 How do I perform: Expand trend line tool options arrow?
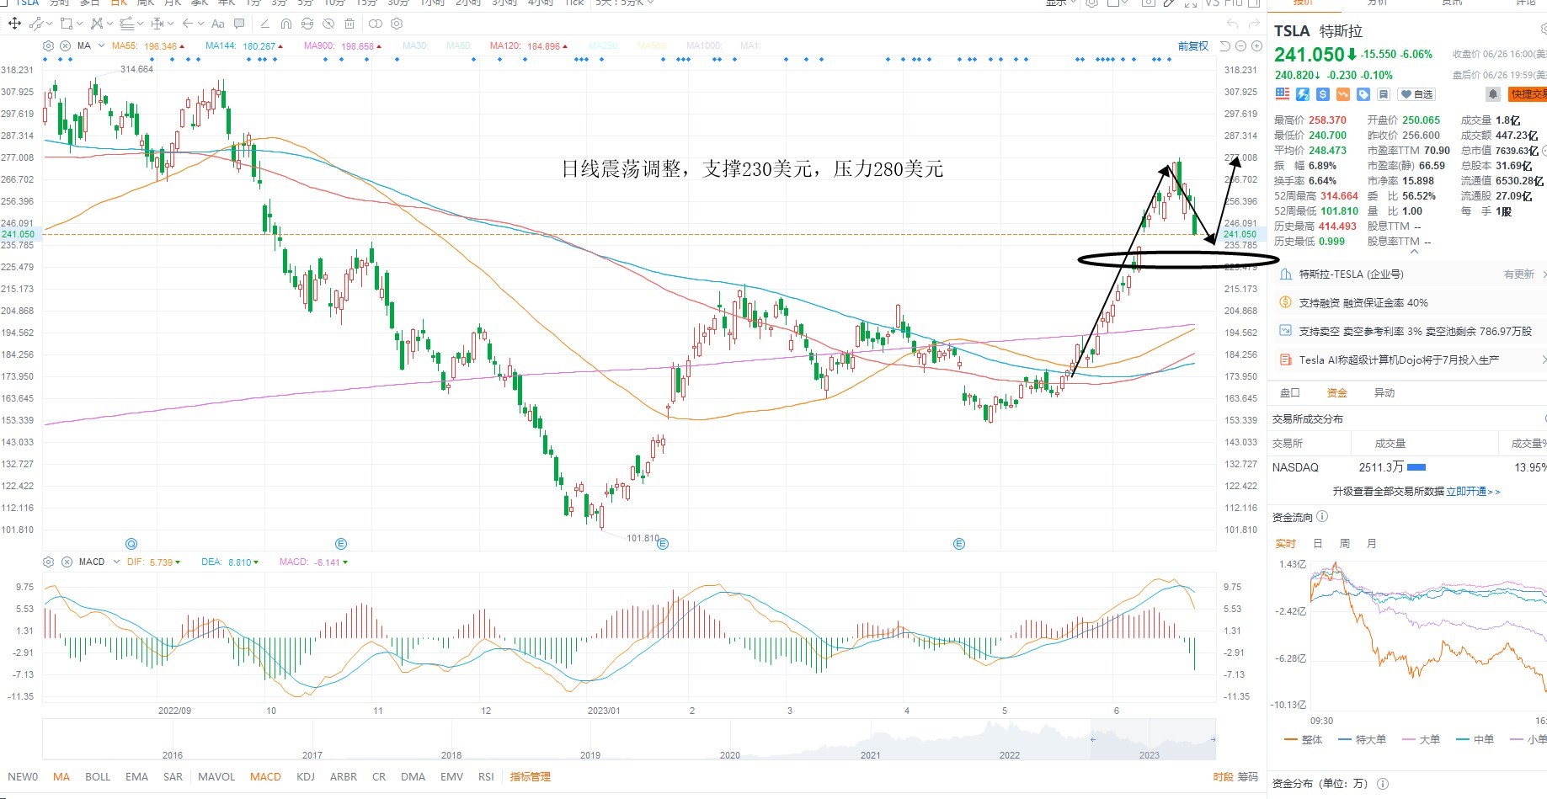tap(49, 24)
